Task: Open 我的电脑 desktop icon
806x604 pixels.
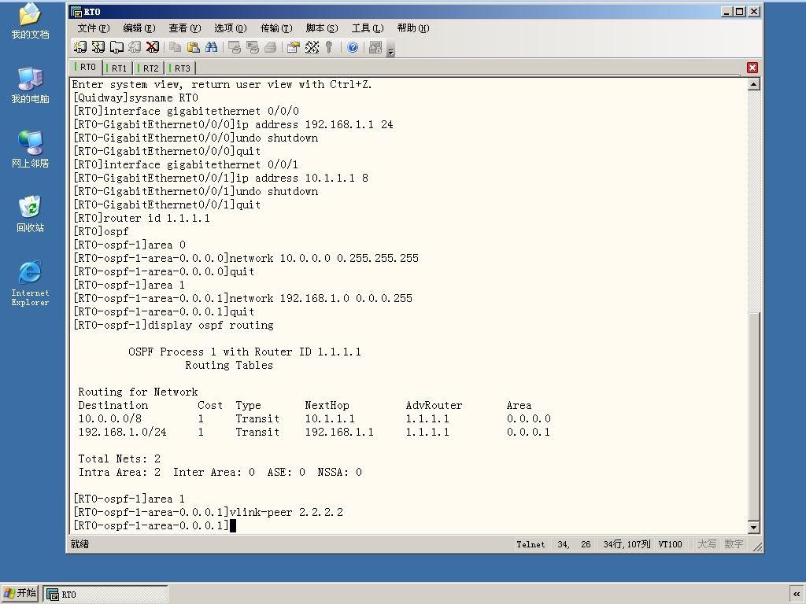Action: pos(31,85)
